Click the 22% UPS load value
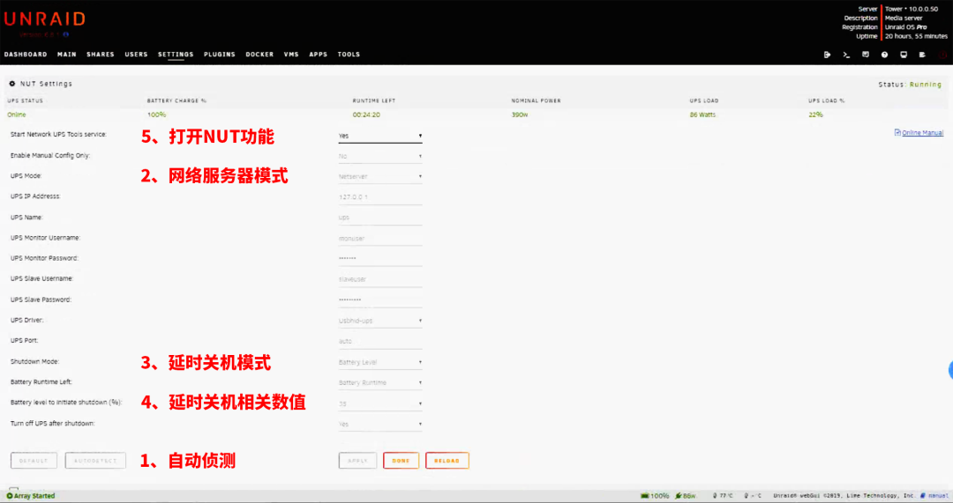953x503 pixels. point(815,115)
